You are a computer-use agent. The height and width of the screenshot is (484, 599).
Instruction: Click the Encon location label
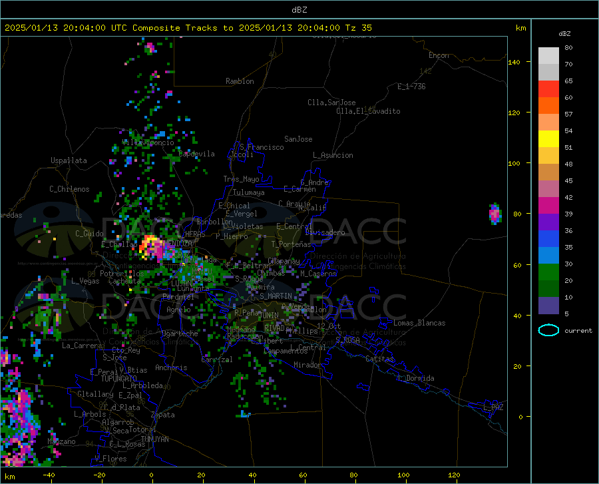(439, 55)
